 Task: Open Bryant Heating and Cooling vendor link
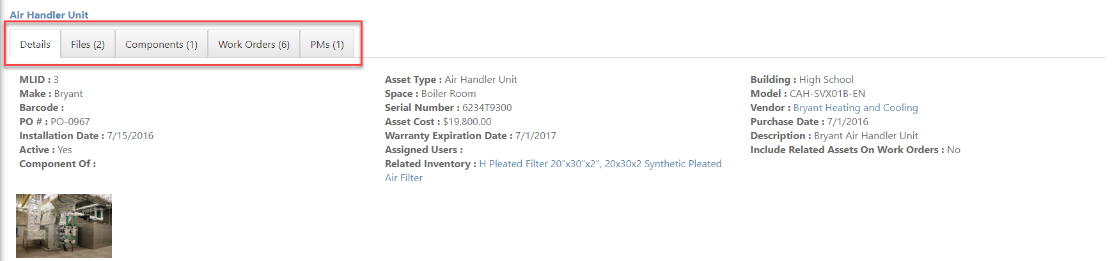856,108
